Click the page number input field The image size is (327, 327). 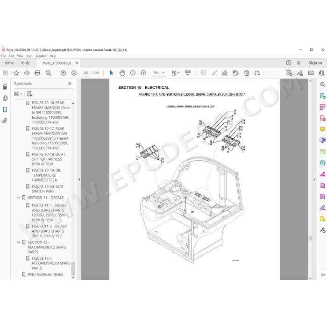pos(85,73)
